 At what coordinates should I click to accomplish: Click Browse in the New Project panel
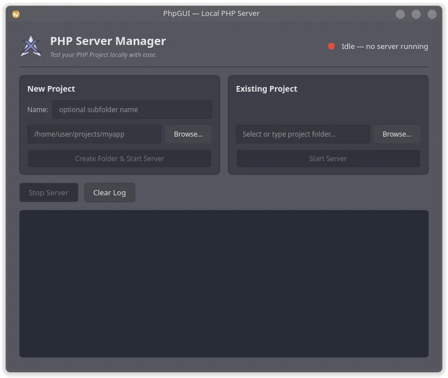(x=188, y=134)
